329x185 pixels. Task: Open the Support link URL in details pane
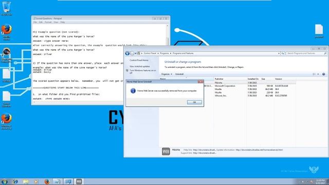click(x=205, y=153)
